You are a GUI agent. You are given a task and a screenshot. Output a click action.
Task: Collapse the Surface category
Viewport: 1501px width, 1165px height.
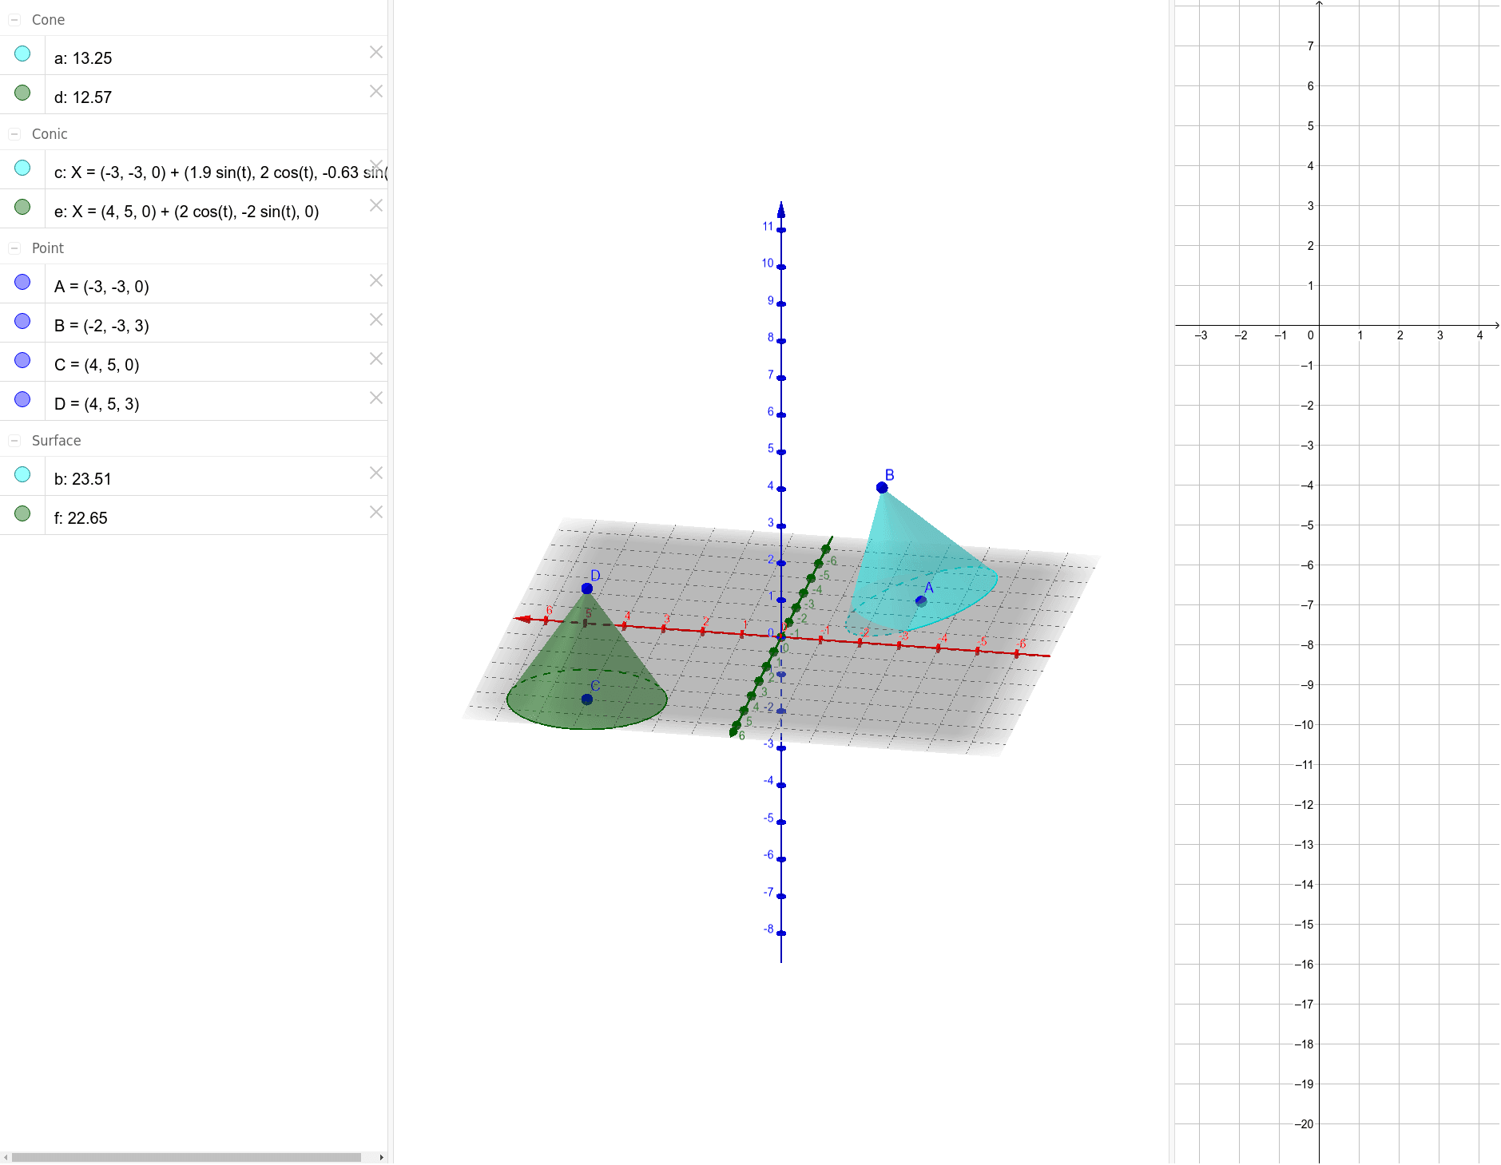(14, 440)
